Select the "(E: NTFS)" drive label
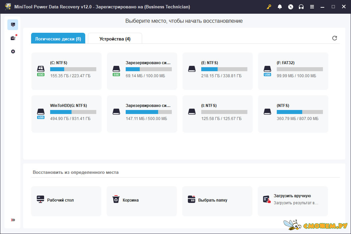 click(x=210, y=63)
